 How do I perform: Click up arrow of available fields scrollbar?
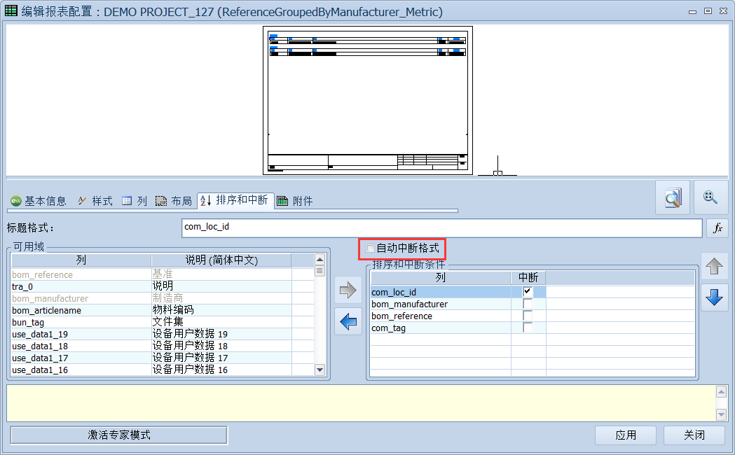(x=320, y=259)
